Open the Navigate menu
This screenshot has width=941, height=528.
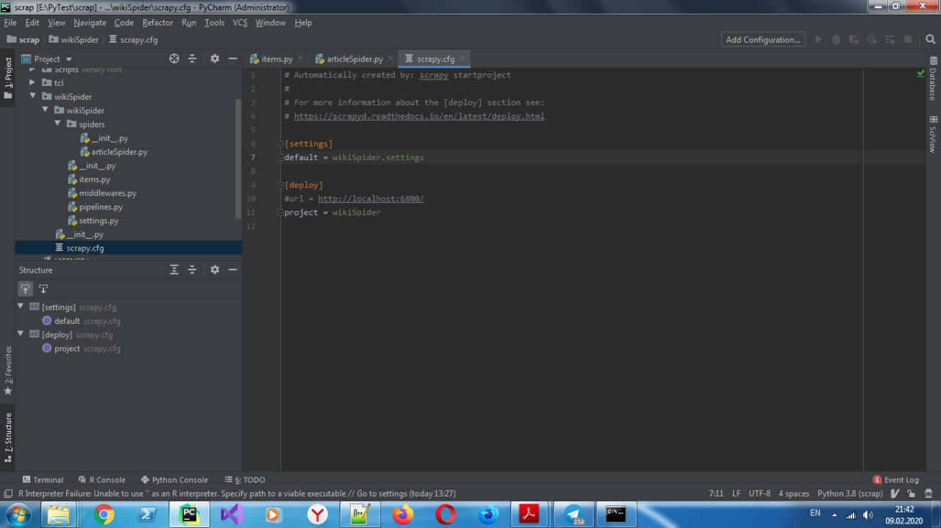(90, 23)
